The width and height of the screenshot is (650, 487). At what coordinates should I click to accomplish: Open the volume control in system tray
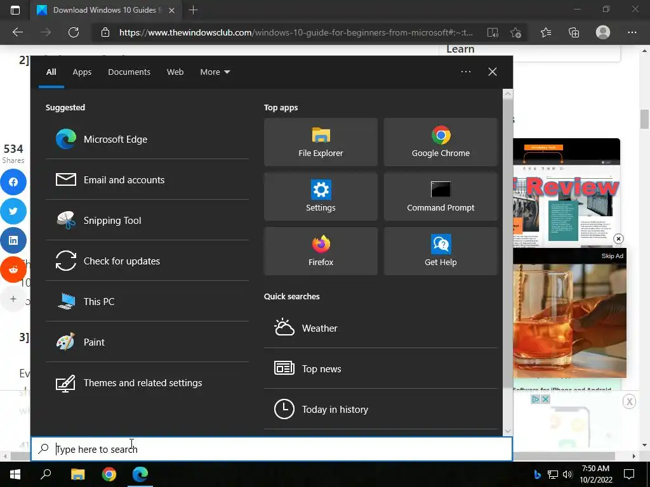tap(567, 474)
